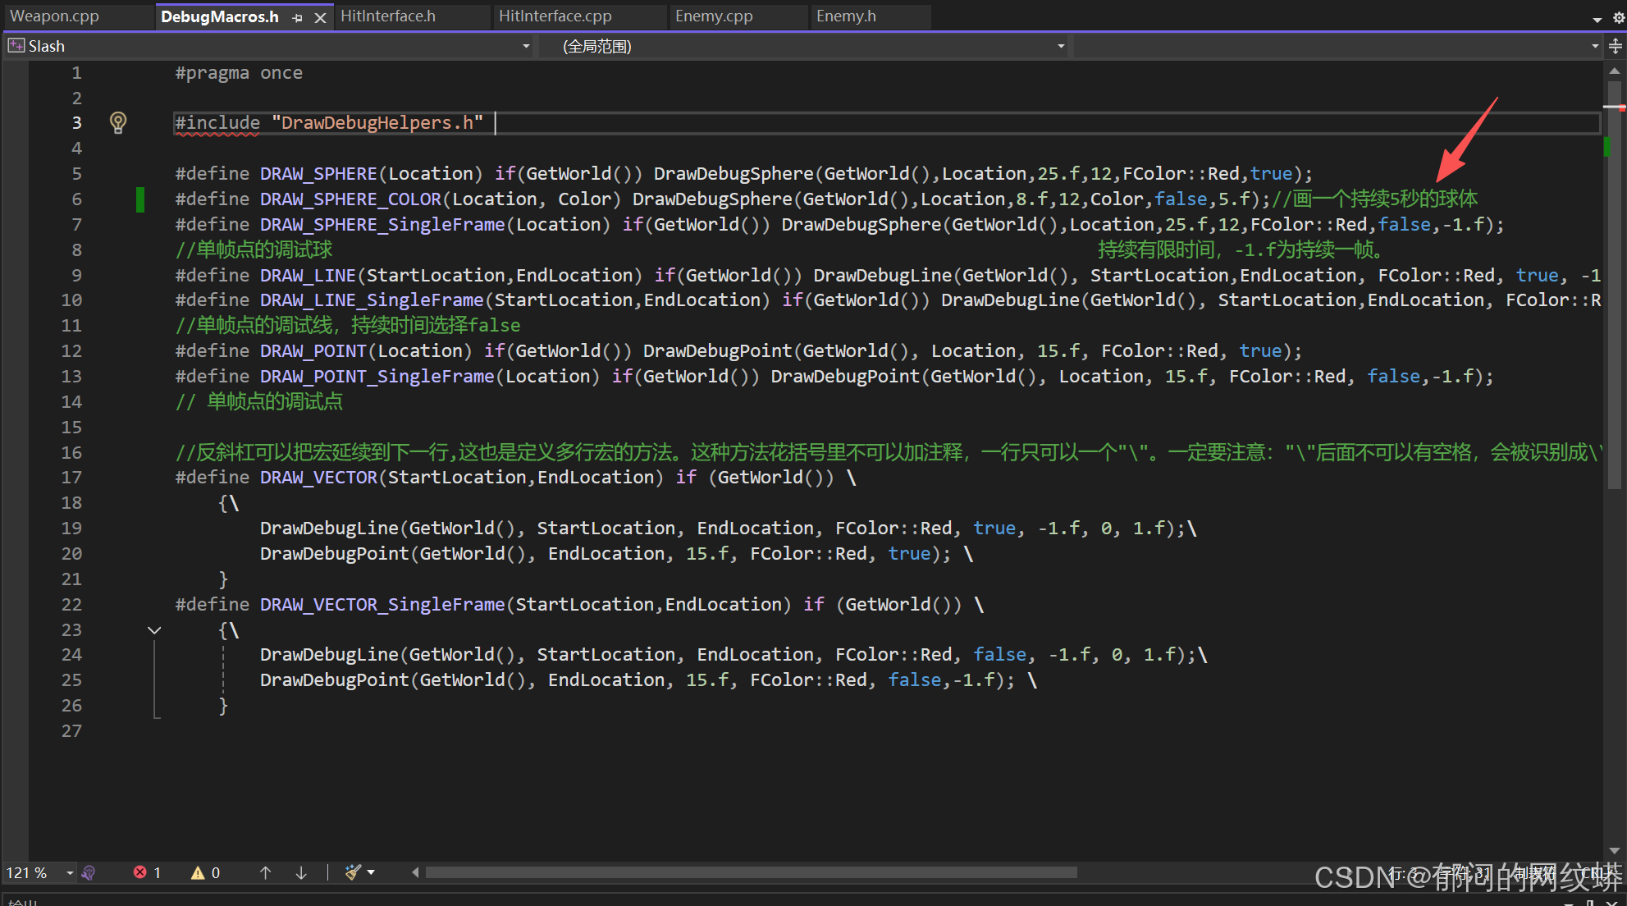This screenshot has height=906, width=1627.
Task: Open the 121 % zoom level dropdown
Action: 70,872
